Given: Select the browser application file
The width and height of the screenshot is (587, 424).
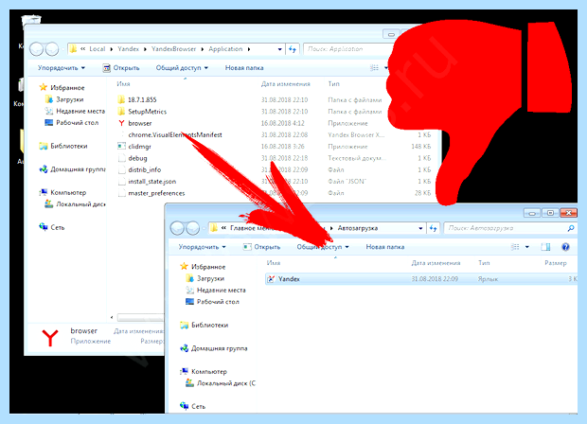Looking at the screenshot, I should (134, 123).
